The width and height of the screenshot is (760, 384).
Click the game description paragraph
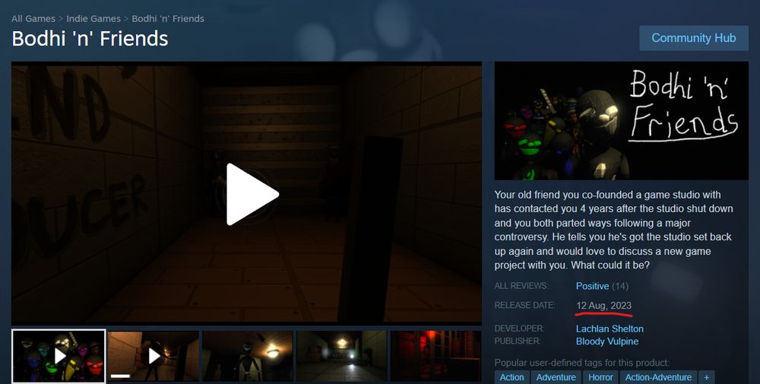tap(614, 230)
